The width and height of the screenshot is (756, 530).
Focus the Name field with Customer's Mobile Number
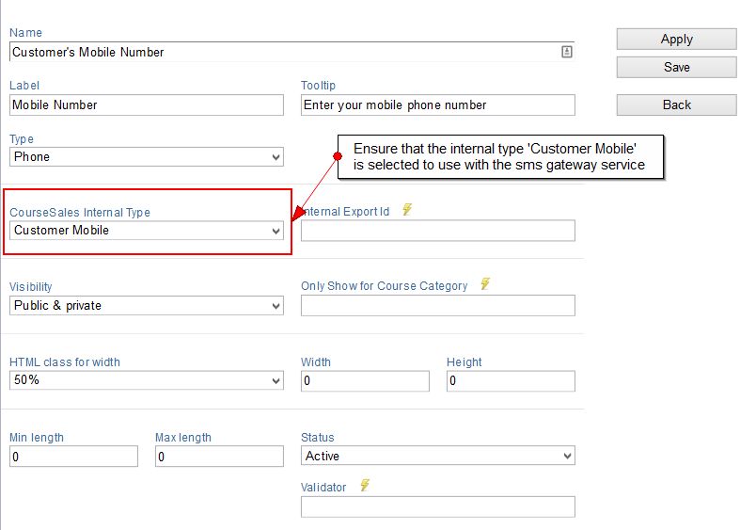(291, 52)
